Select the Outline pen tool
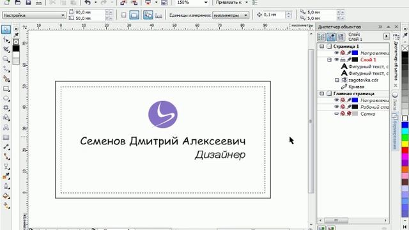The width and height of the screenshot is (409, 230). 6,186
